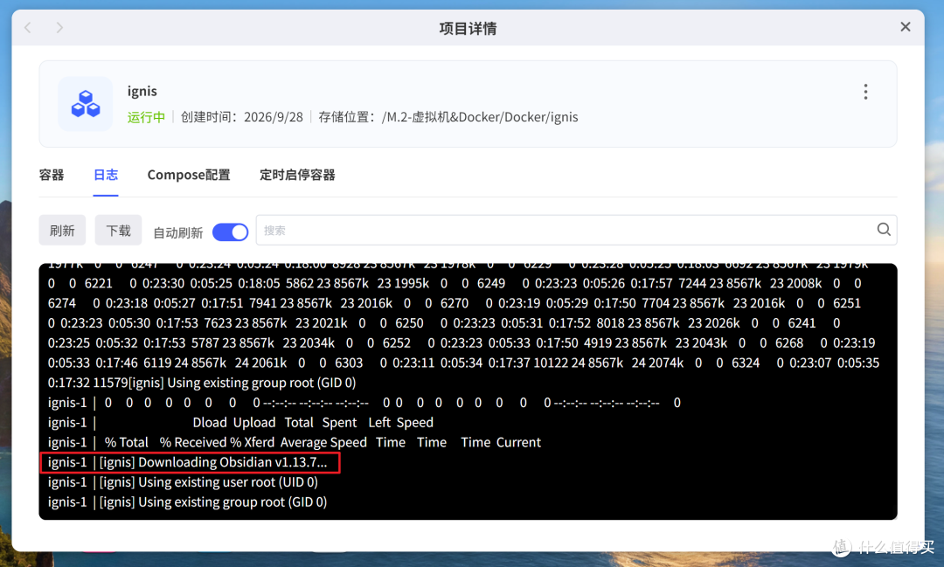944x567 pixels.
Task: Go back with the left arrow icon
Action: (x=28, y=28)
